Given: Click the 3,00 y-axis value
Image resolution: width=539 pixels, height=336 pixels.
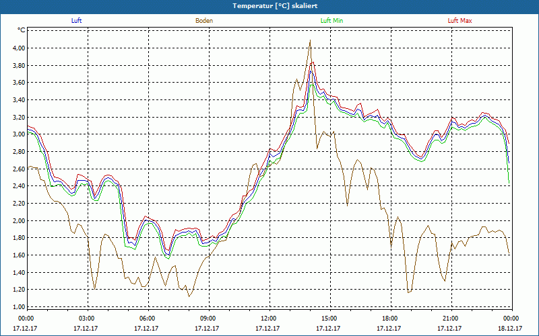Looking at the screenshot, I should click(x=20, y=134).
